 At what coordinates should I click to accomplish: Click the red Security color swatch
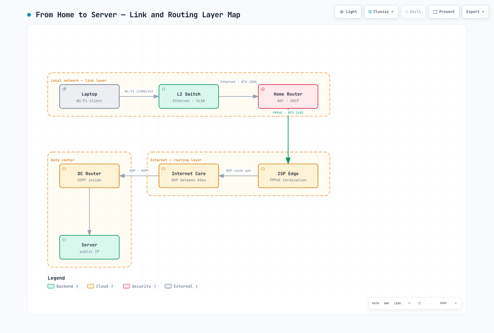[x=126, y=286]
